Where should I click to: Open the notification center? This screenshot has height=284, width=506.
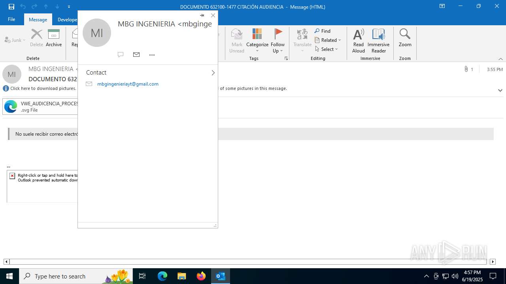tap(493, 276)
